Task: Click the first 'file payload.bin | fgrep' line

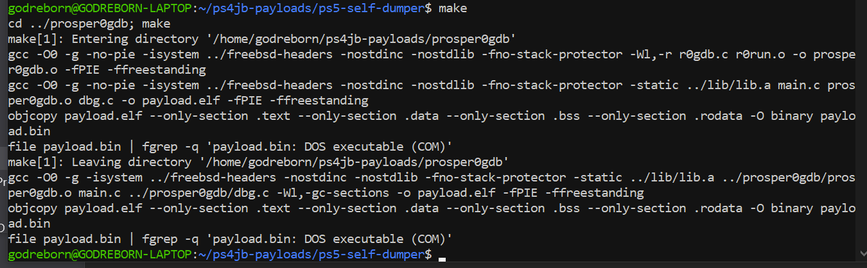Action: tap(231, 147)
